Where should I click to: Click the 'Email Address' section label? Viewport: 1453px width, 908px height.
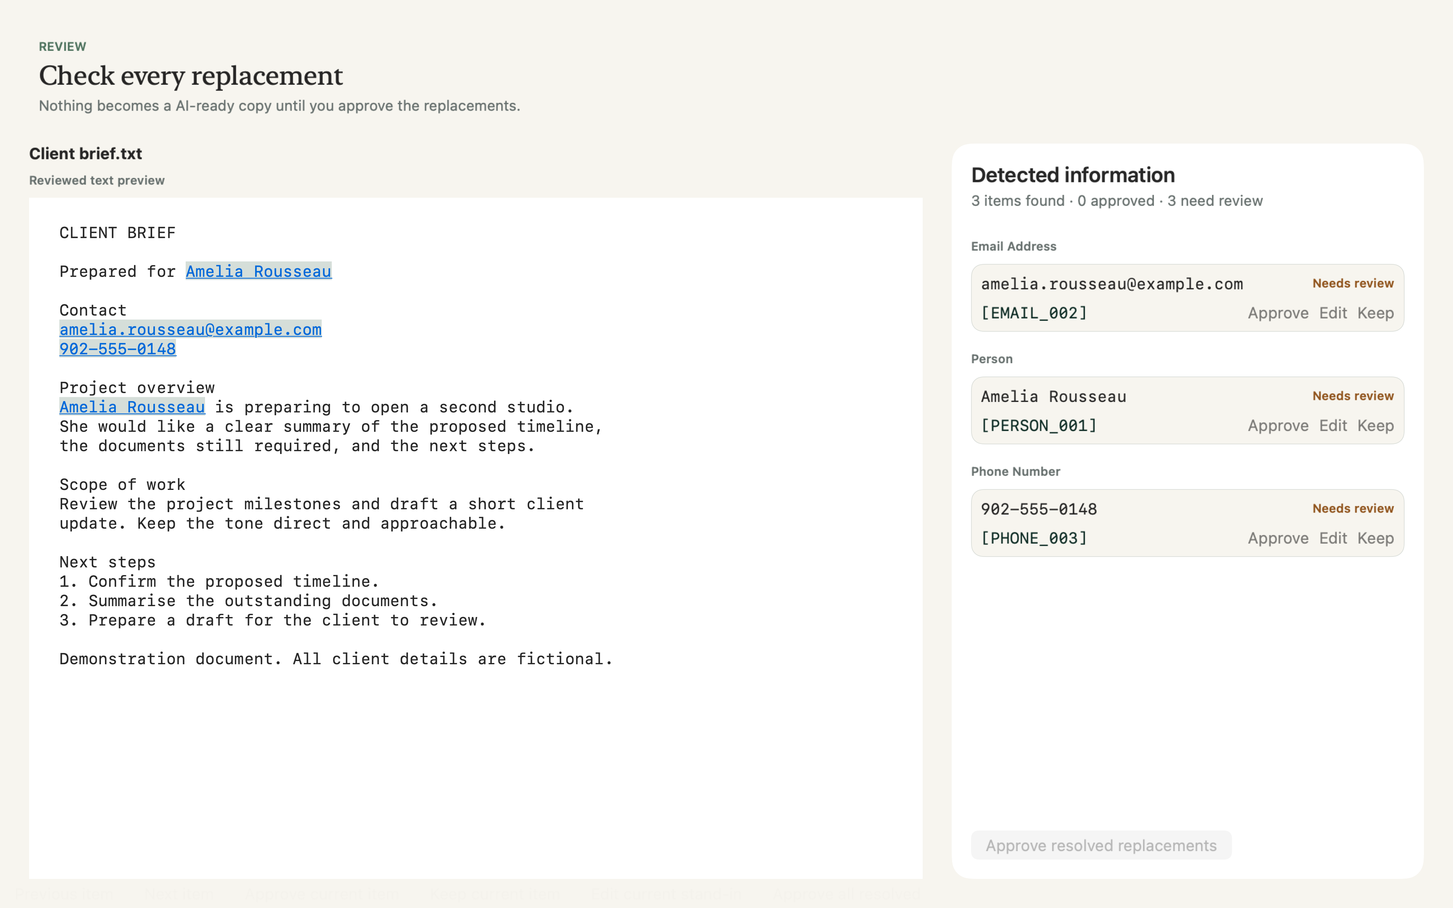[1013, 246]
